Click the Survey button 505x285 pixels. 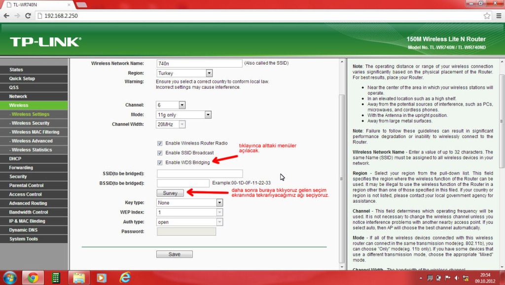[x=170, y=193]
